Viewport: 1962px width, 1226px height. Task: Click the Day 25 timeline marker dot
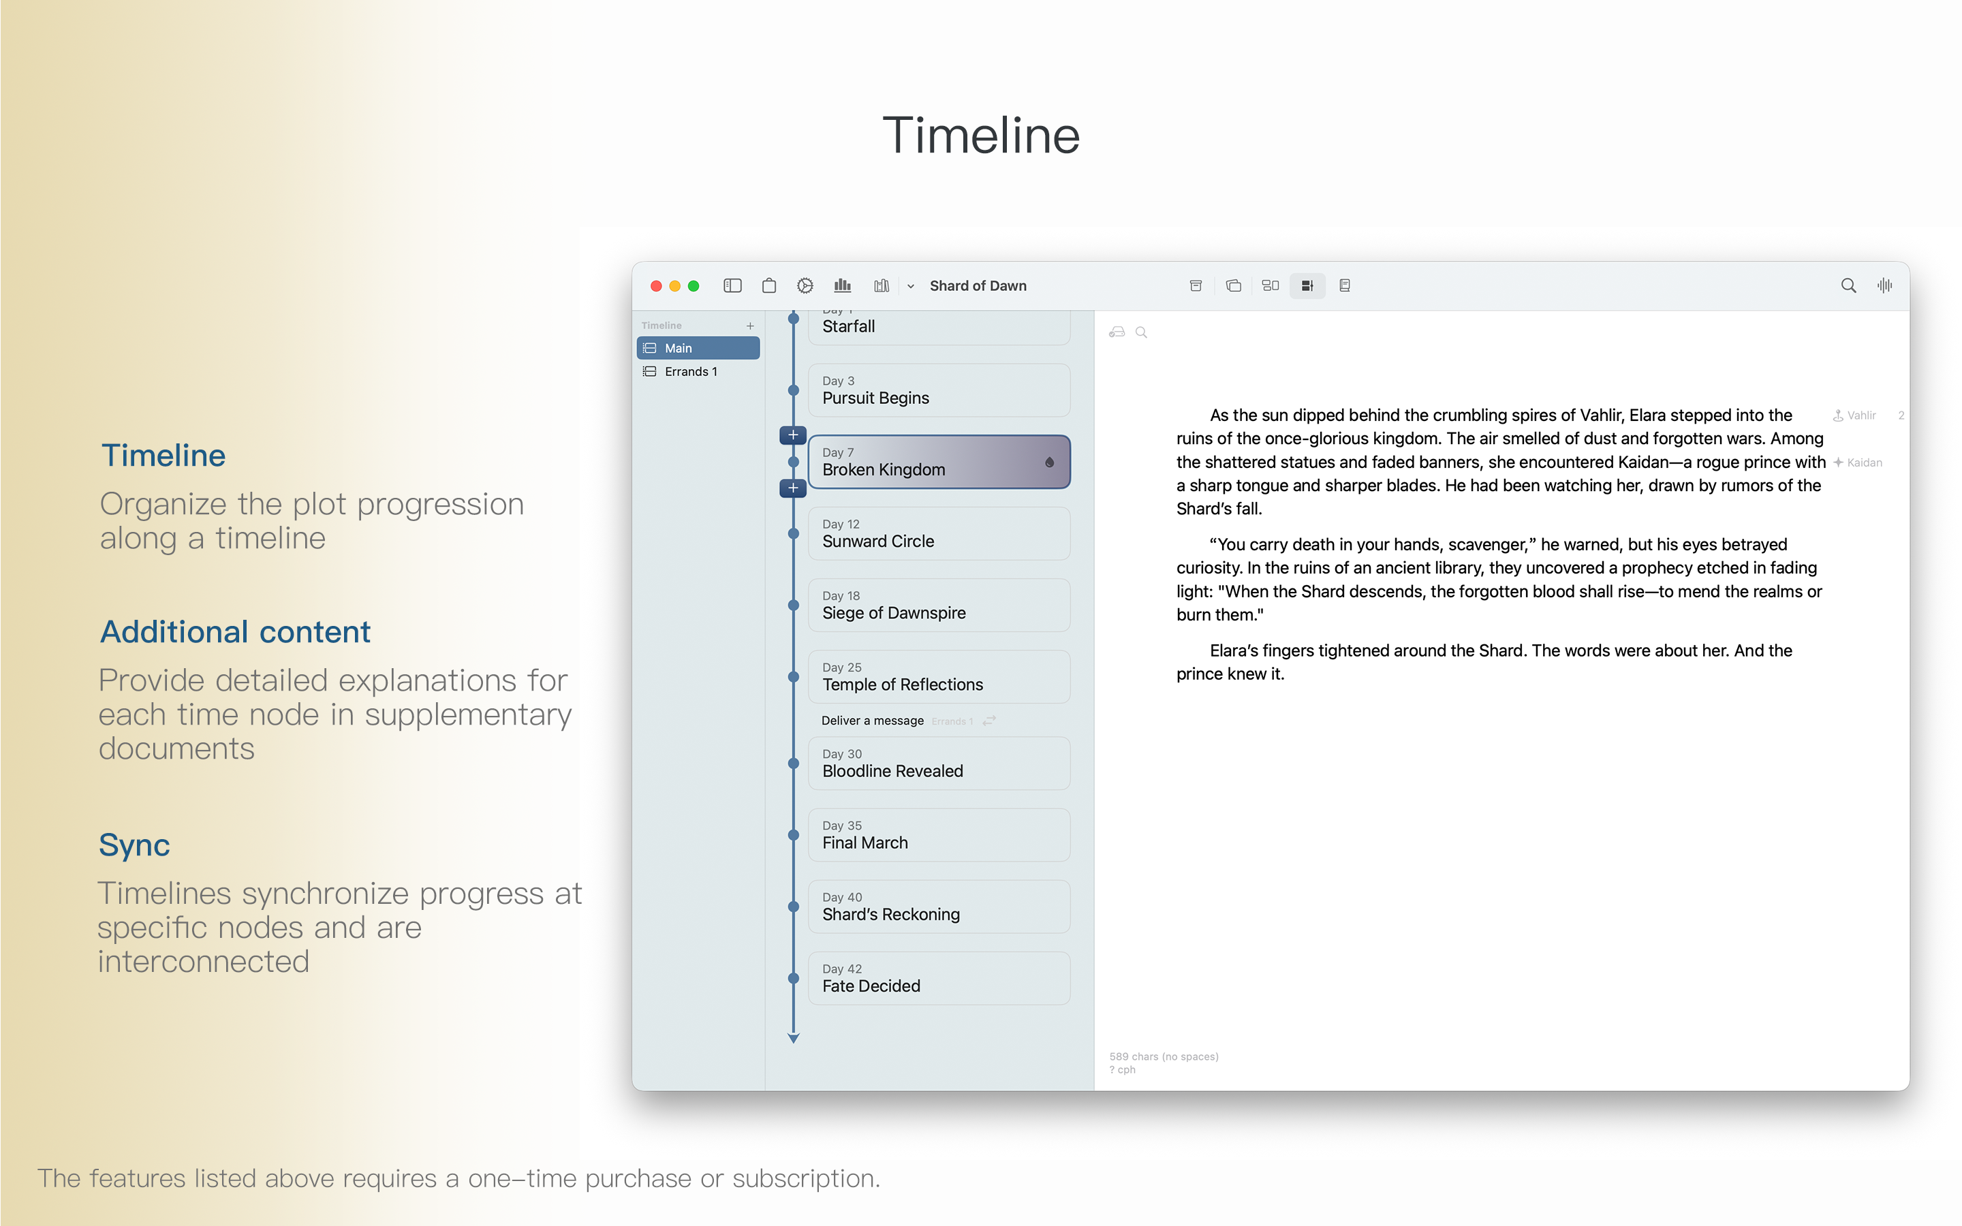tap(793, 677)
